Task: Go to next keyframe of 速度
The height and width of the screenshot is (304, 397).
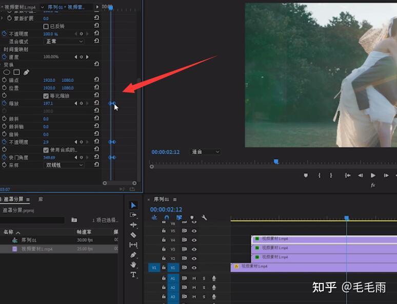Action: tap(87, 57)
